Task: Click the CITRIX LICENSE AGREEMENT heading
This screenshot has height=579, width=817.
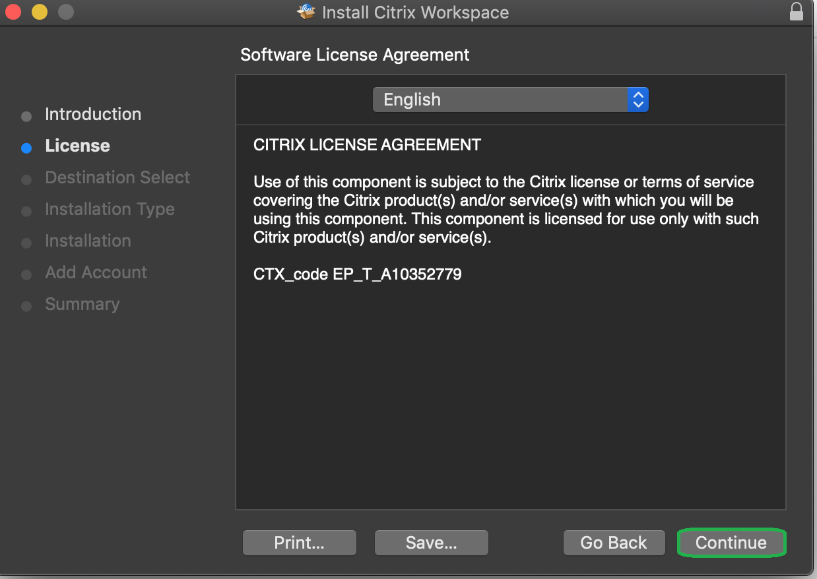Action: tap(368, 144)
